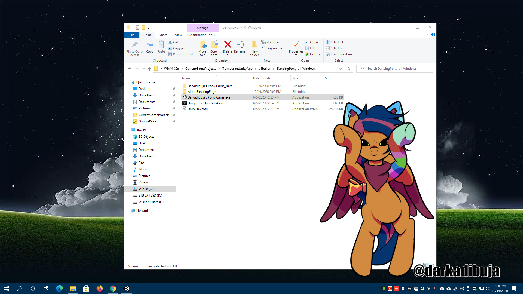Click Task View icon in taskbar
Screen dimensions: 523x294
(x=46, y=289)
